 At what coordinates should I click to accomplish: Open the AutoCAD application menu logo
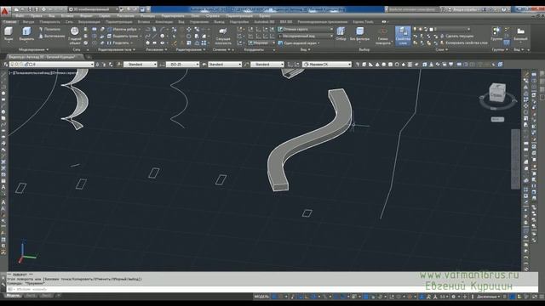pos(5,11)
